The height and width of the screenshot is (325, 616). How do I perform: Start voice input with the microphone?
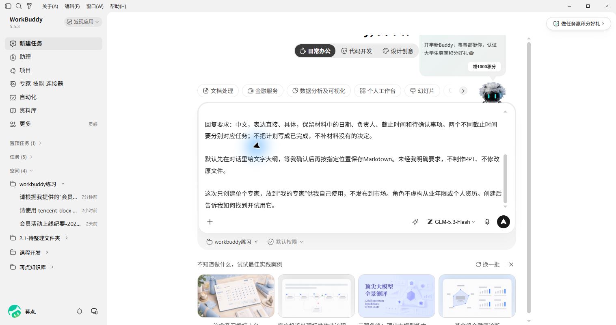(x=487, y=222)
